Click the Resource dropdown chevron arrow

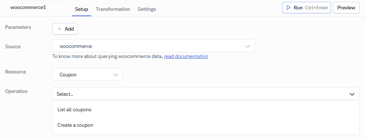point(116,75)
